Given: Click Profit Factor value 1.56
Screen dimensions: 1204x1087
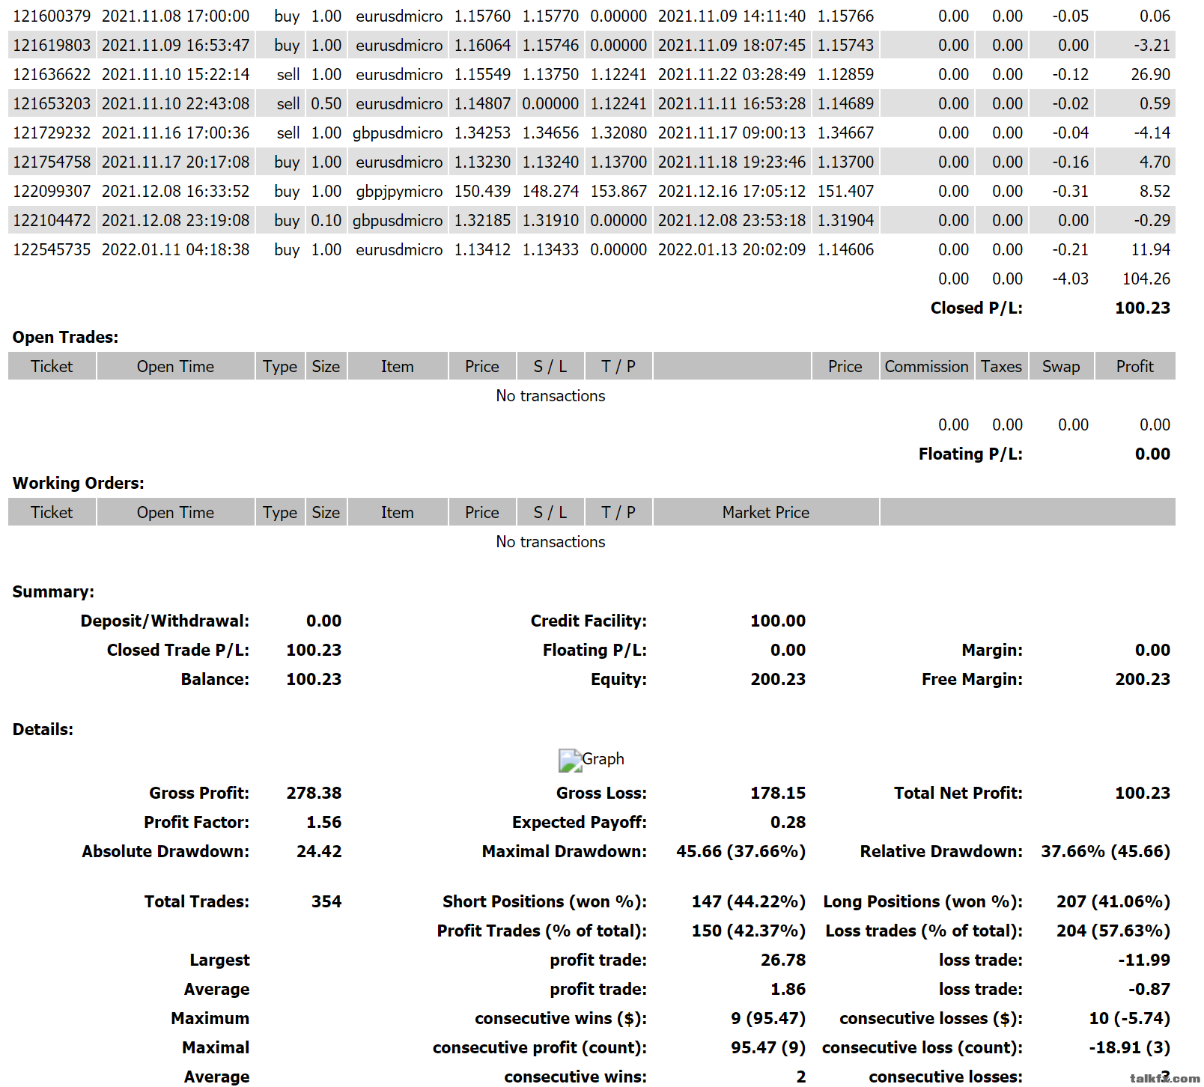Looking at the screenshot, I should click(323, 822).
